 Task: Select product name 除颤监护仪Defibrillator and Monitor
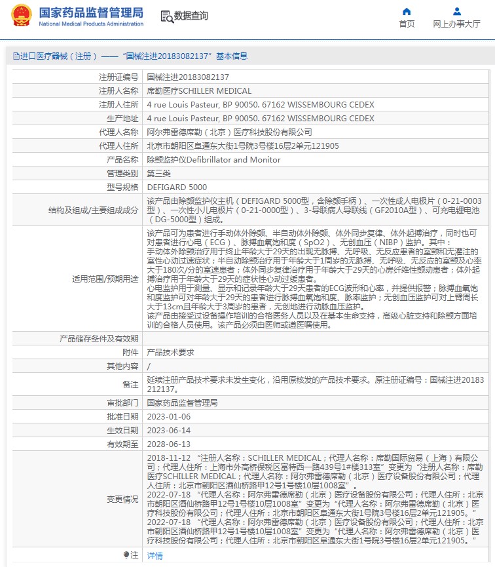coord(213,159)
